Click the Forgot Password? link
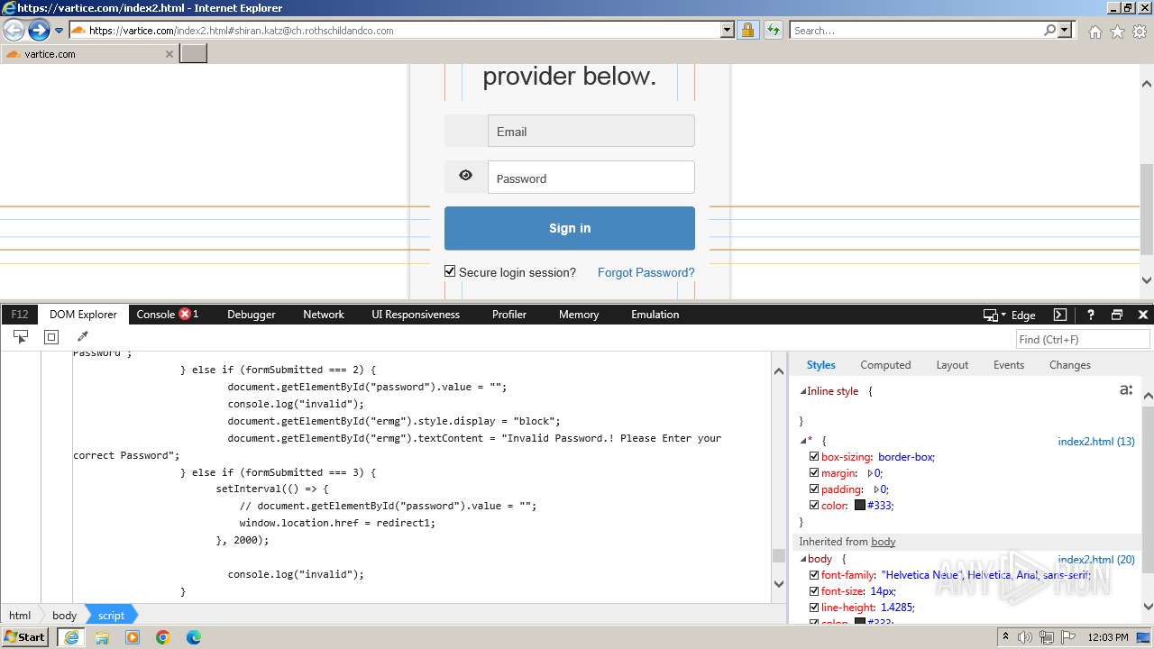Viewport: 1154px width, 649px height. [x=646, y=272]
